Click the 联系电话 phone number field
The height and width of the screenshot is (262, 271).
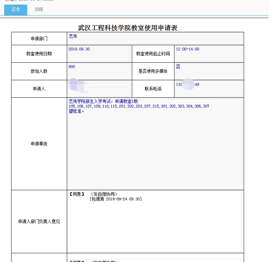209,89
